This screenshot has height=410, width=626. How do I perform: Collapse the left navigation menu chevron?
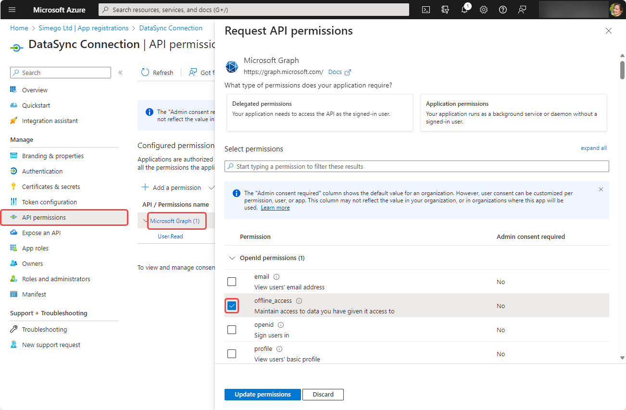pyautogui.click(x=120, y=73)
